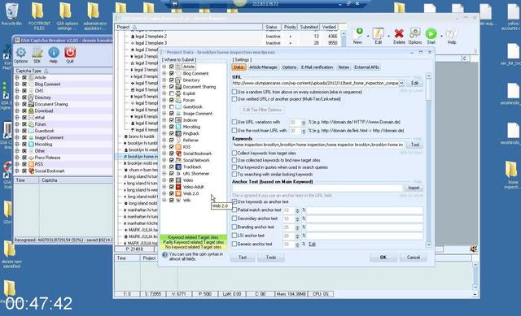This screenshot has height=316, width=521.
Task: Open the Recycle Bin desktop icon
Action: [x=11, y=15]
